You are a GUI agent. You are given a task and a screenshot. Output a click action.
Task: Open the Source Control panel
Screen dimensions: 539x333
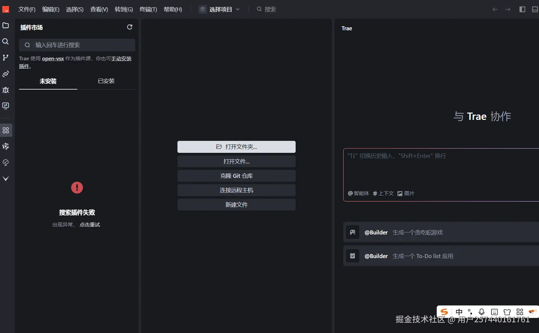[5, 57]
